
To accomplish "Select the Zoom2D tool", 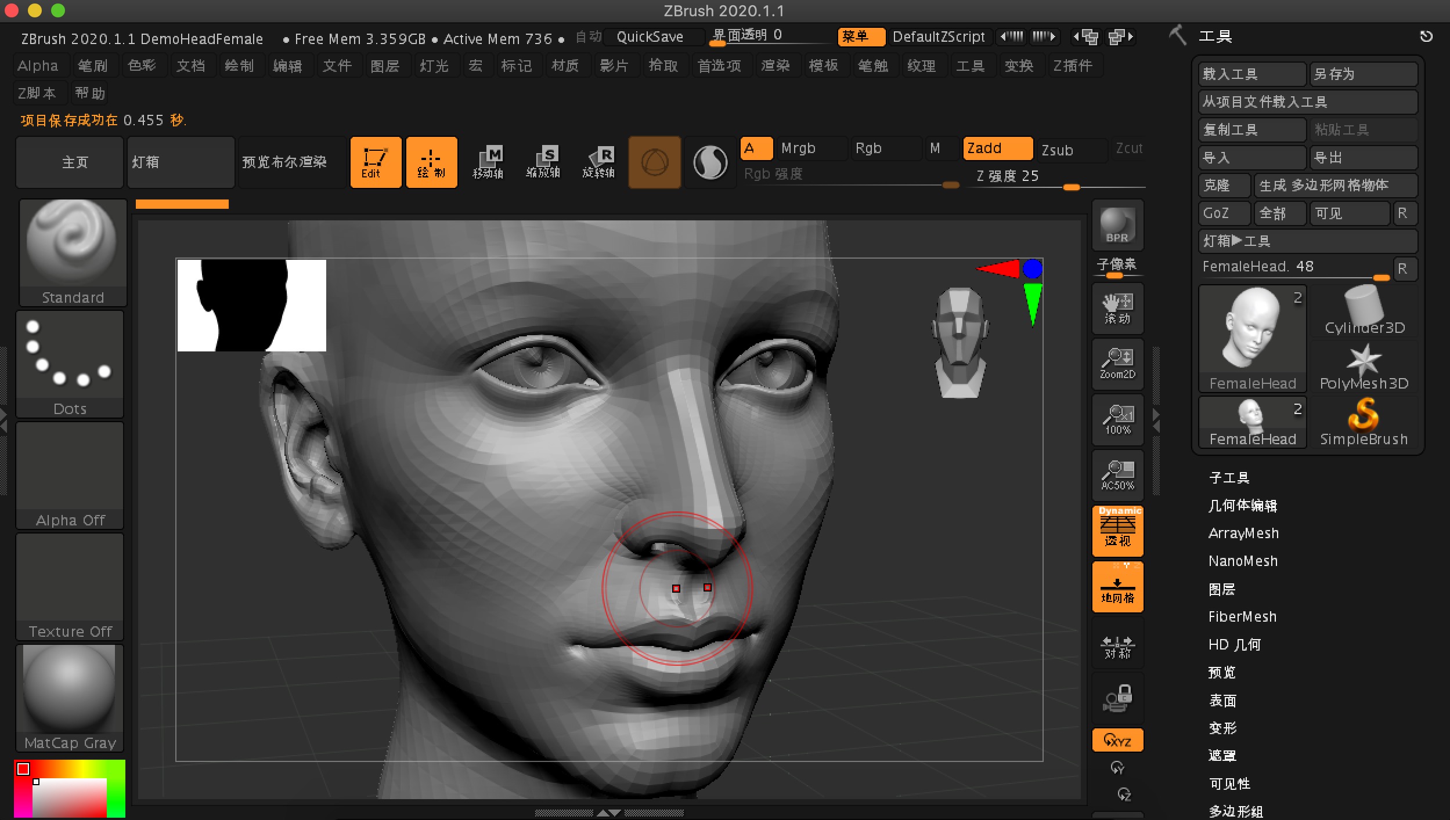I will [1117, 364].
